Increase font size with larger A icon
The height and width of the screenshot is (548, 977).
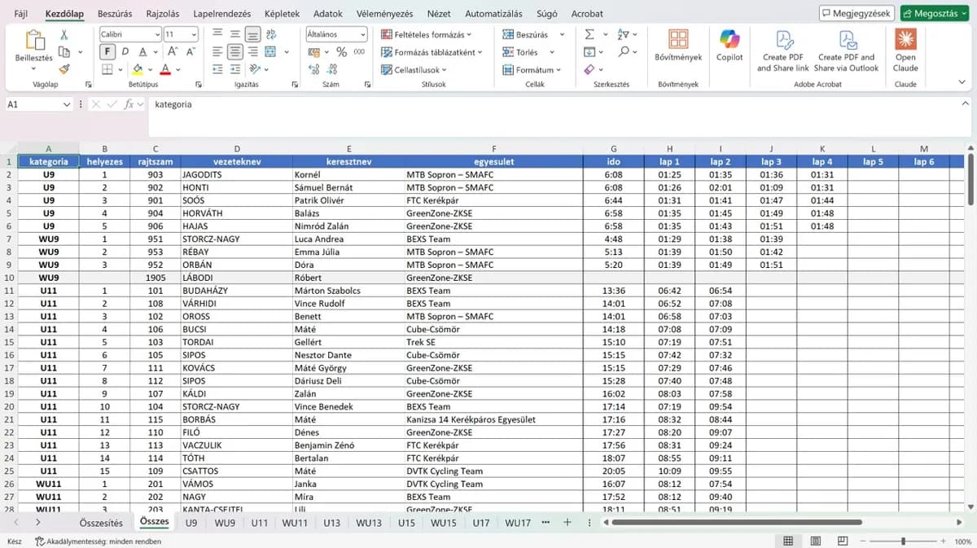173,51
